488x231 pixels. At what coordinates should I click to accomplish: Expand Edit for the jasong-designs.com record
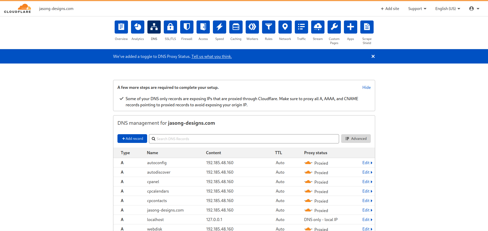[x=367, y=210]
